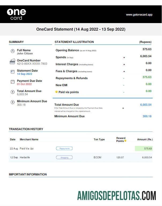Click the blue Total Amount Due value 6,003.54

(146, 105)
